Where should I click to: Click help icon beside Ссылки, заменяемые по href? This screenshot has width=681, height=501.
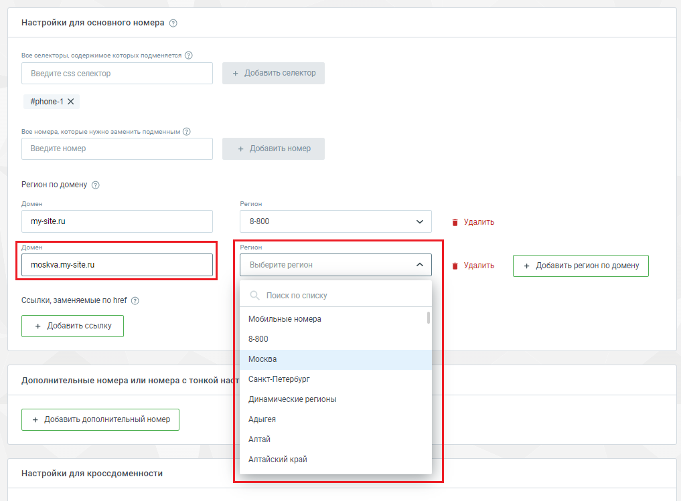click(x=135, y=300)
